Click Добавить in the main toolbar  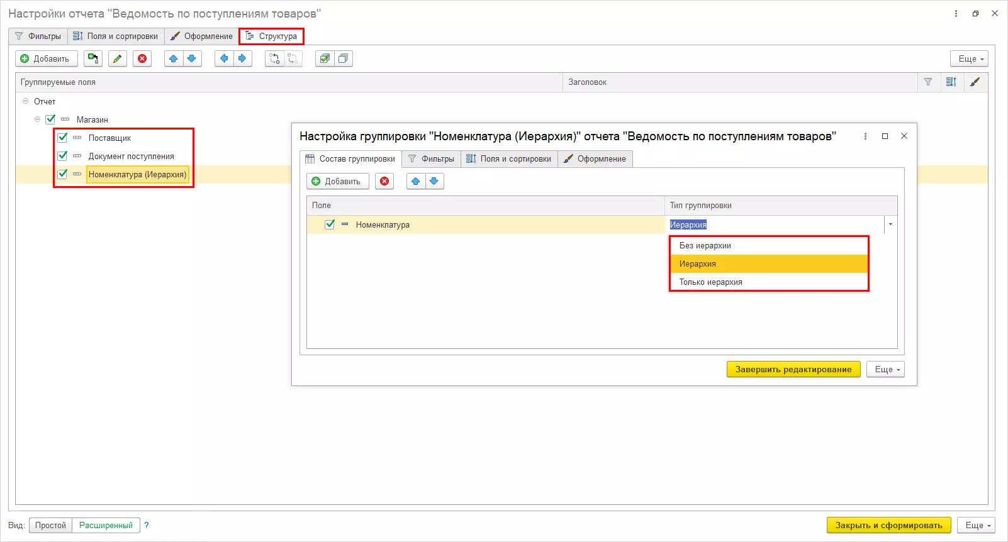(47, 58)
